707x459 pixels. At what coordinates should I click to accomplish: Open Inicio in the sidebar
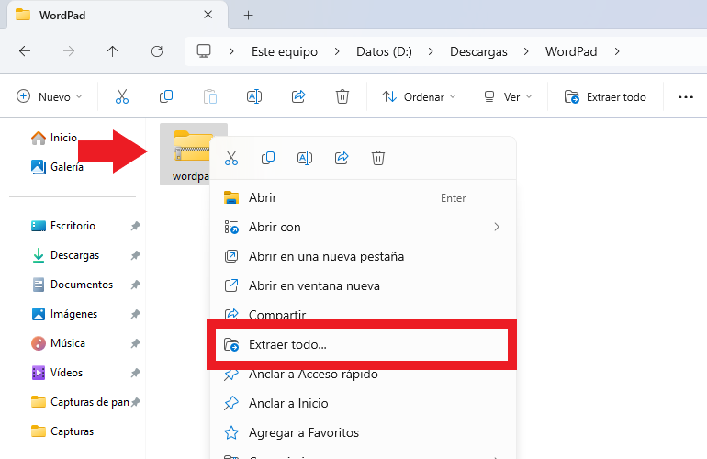click(x=54, y=138)
